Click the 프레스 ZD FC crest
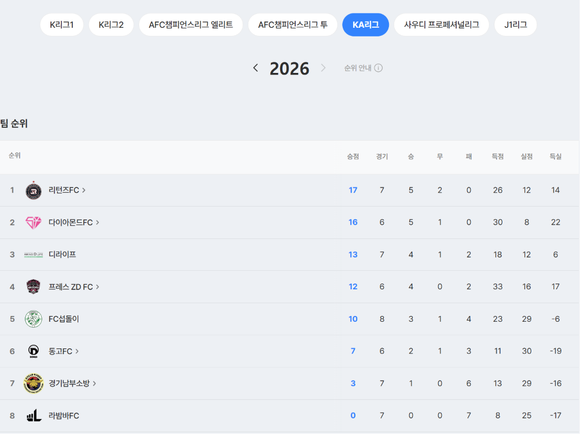 pos(34,286)
